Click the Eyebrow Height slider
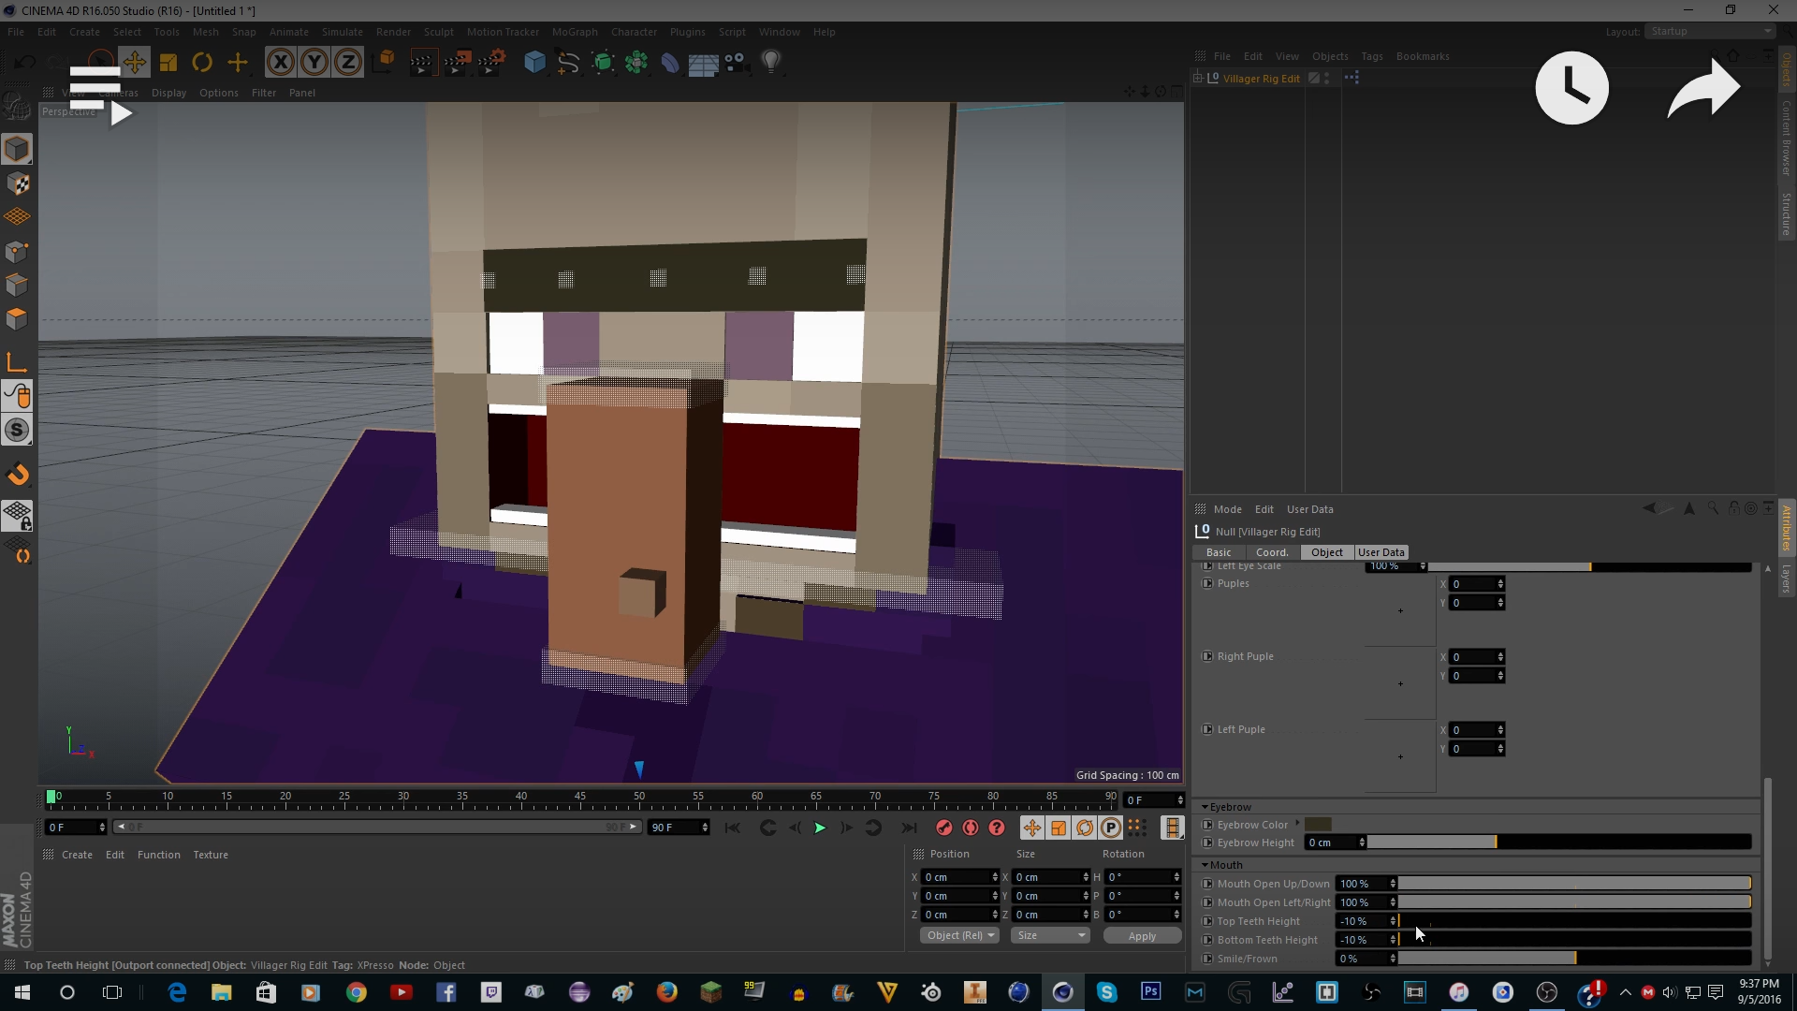The image size is (1797, 1011). click(1559, 842)
